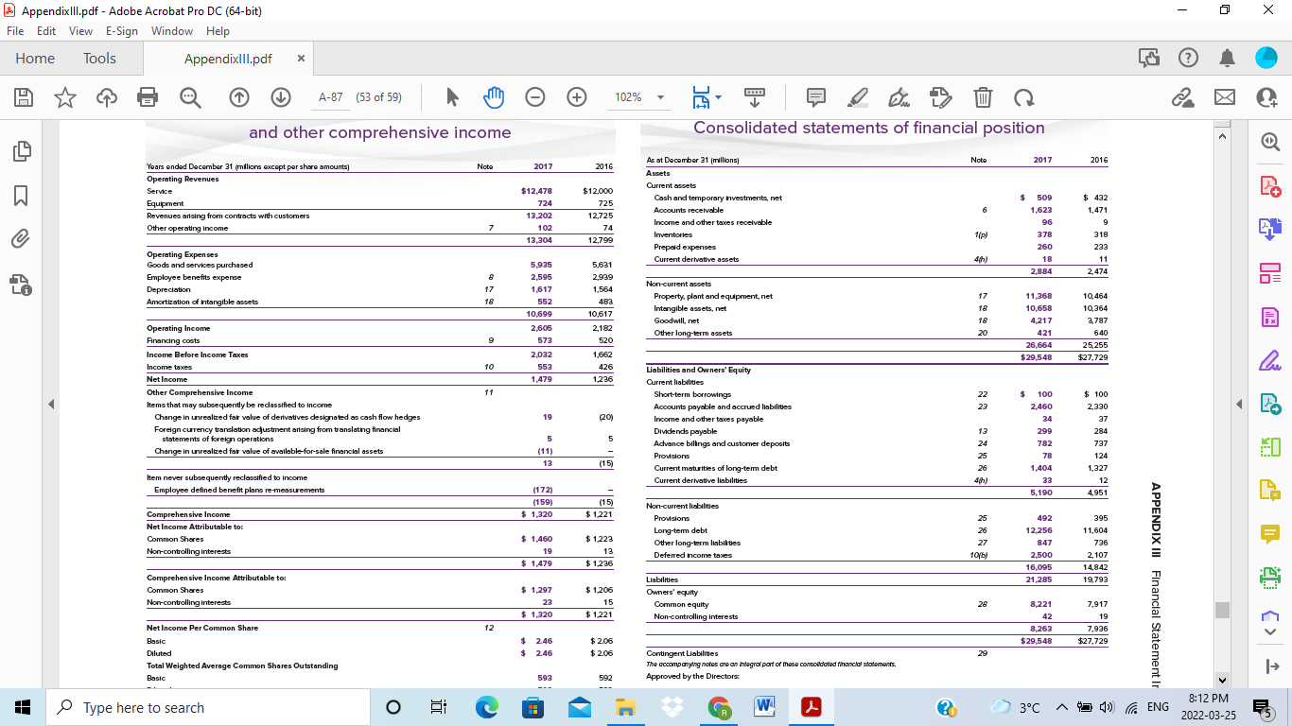
Task: Open the Highlight text tool
Action: coord(858,96)
